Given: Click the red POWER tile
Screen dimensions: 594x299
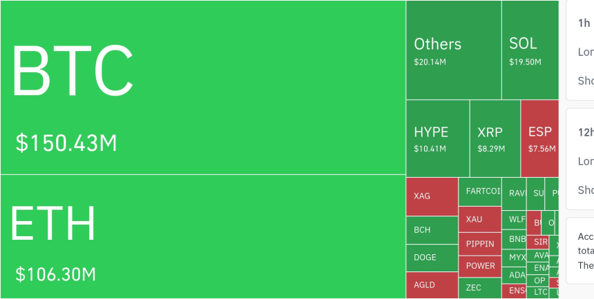Looking at the screenshot, I should point(480,266).
